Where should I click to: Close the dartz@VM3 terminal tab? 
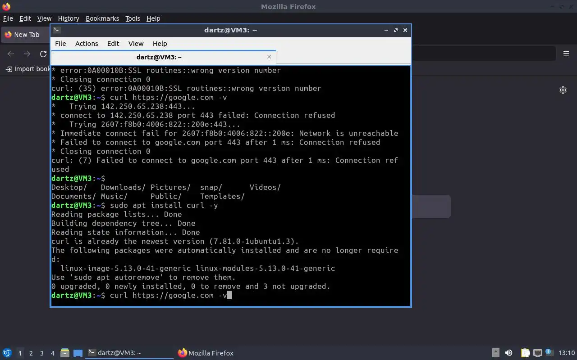coord(269,57)
